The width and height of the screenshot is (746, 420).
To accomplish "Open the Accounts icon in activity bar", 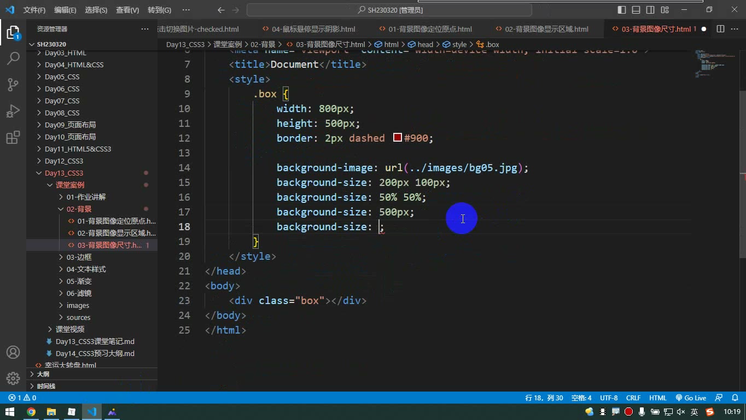I will [13, 352].
